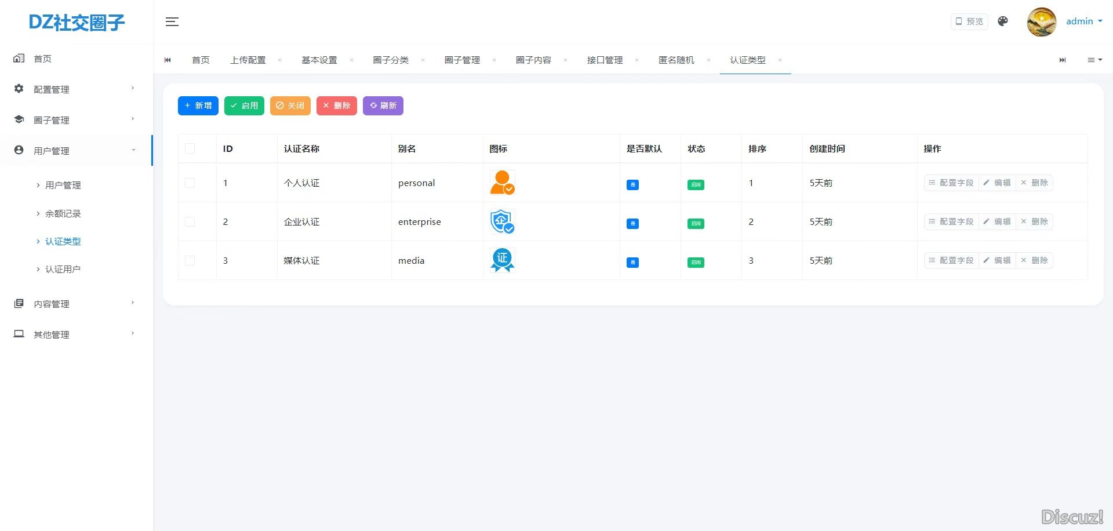Image resolution: width=1113 pixels, height=531 pixels.
Task: Toggle the green status tag for 个人认证
Action: click(x=696, y=185)
